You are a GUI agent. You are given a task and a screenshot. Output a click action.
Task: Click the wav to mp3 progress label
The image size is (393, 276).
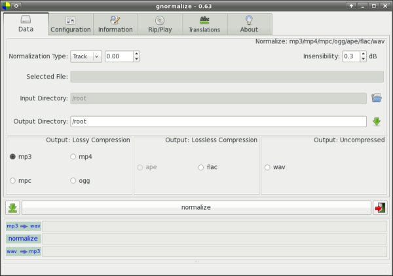point(24,251)
